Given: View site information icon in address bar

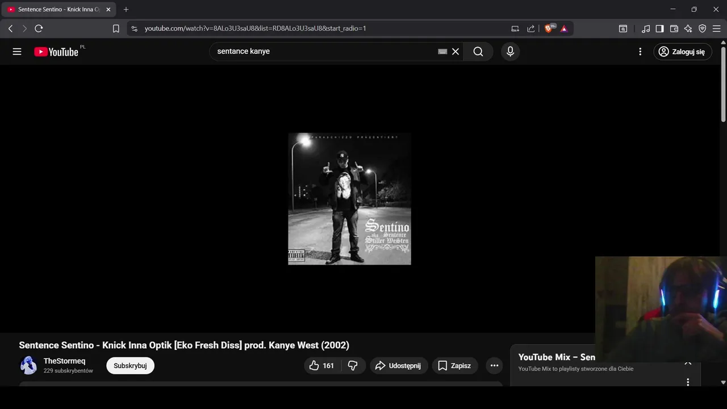Looking at the screenshot, I should click(134, 28).
